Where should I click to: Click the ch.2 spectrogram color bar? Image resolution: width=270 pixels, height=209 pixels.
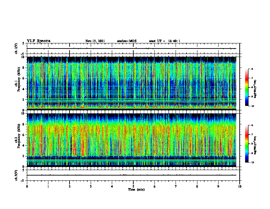(x=246, y=144)
